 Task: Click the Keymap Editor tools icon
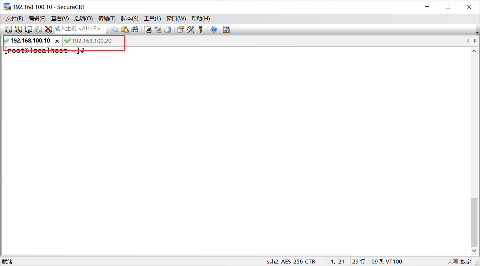[191, 29]
